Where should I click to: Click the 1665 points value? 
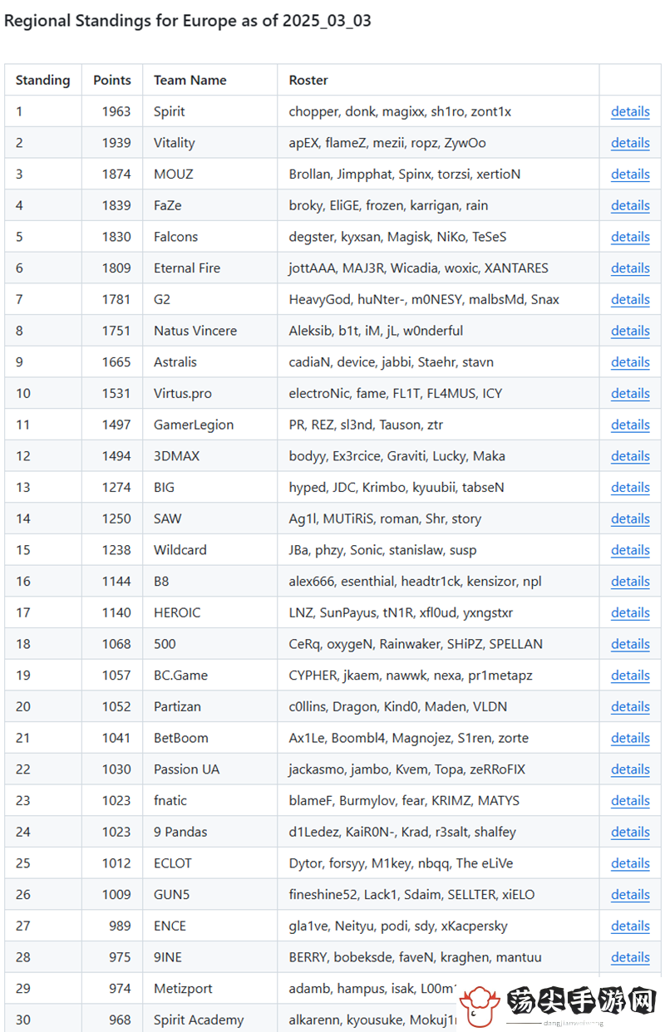pos(116,362)
